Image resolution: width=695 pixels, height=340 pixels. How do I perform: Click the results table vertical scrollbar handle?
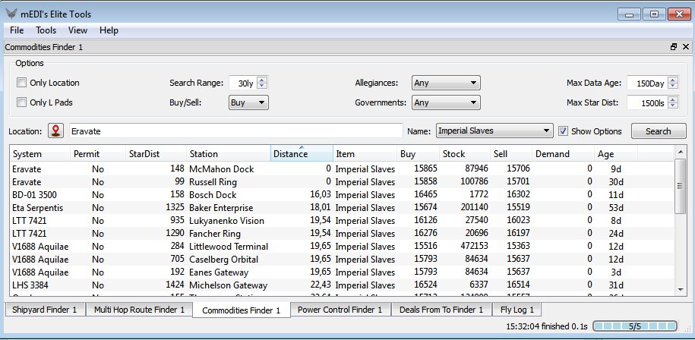(x=680, y=186)
